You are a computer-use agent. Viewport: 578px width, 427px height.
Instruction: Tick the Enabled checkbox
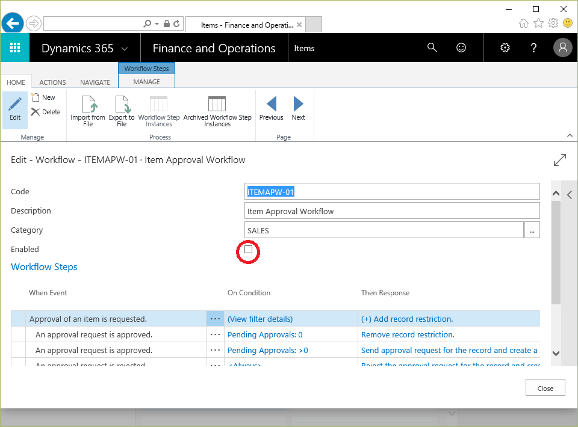tap(249, 250)
